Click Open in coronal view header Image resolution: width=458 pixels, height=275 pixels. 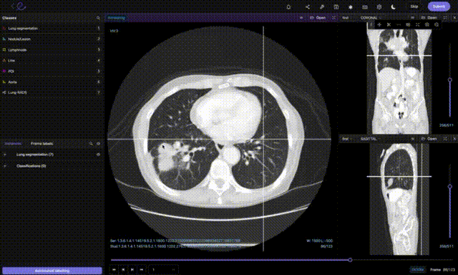pos(429,17)
